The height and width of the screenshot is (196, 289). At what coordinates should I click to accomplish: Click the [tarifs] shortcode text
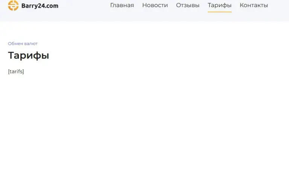[16, 71]
